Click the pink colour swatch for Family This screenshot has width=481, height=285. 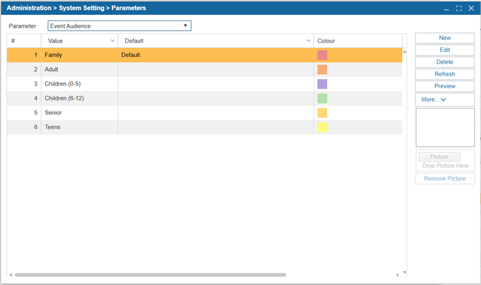[322, 55]
